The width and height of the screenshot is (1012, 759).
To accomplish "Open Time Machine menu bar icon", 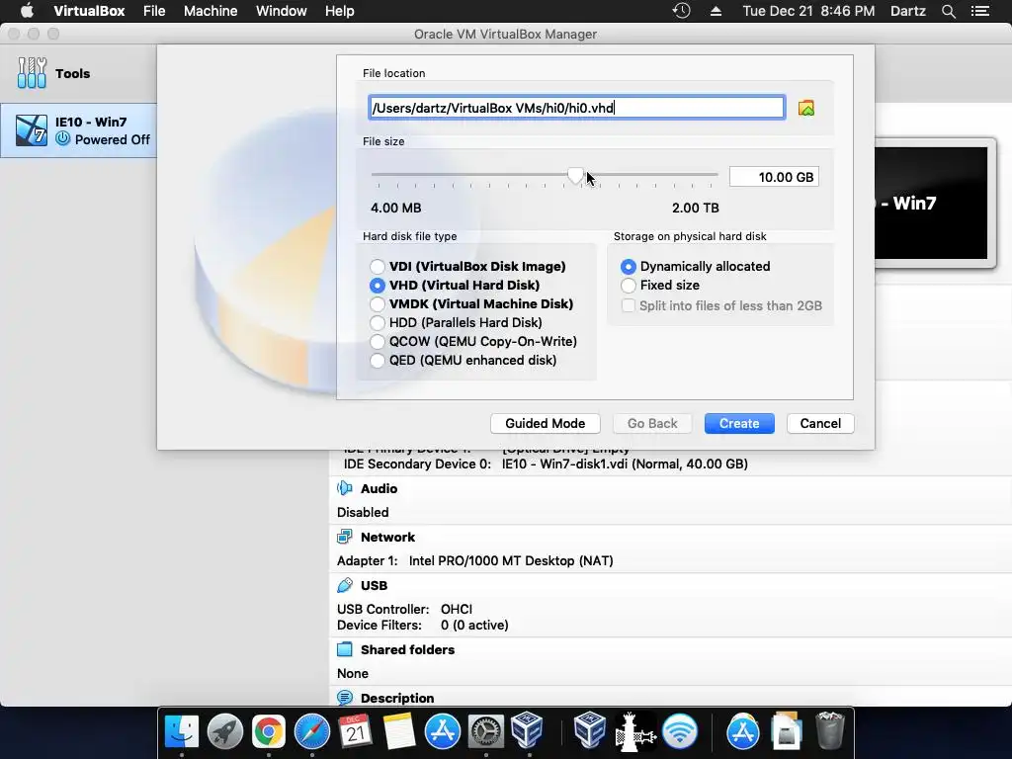I will click(x=682, y=11).
